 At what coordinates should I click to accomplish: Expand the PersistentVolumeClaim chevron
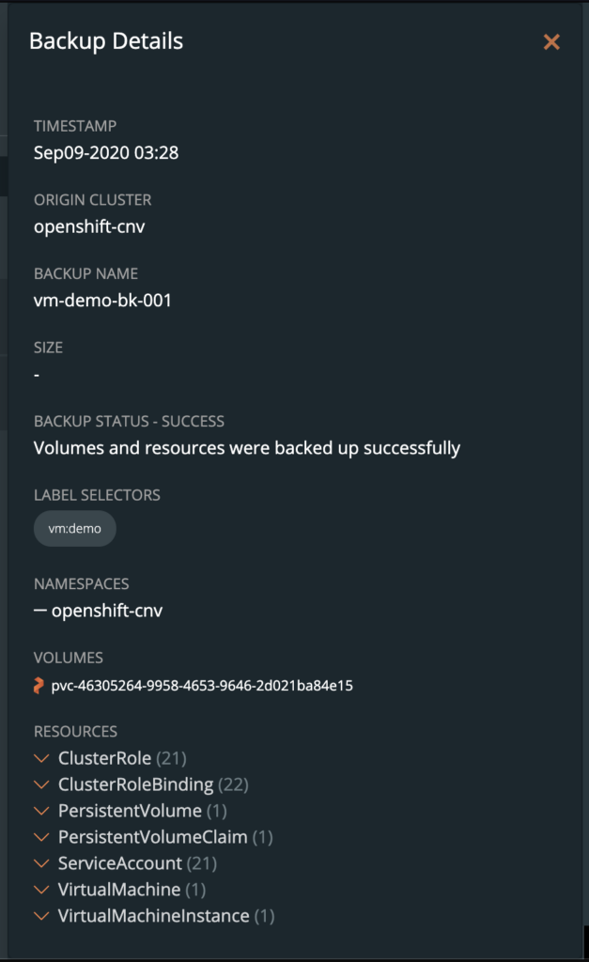41,837
